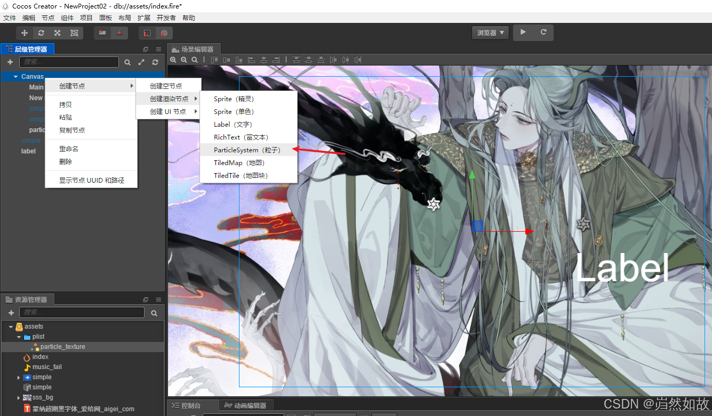The width and height of the screenshot is (712, 416).
Task: Expand the simple texture asset
Action: pyautogui.click(x=19, y=377)
